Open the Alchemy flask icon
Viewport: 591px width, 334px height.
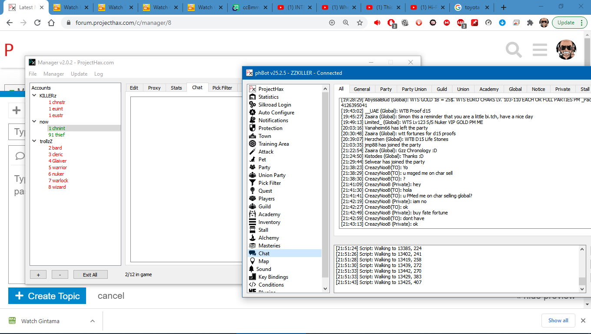(x=252, y=238)
